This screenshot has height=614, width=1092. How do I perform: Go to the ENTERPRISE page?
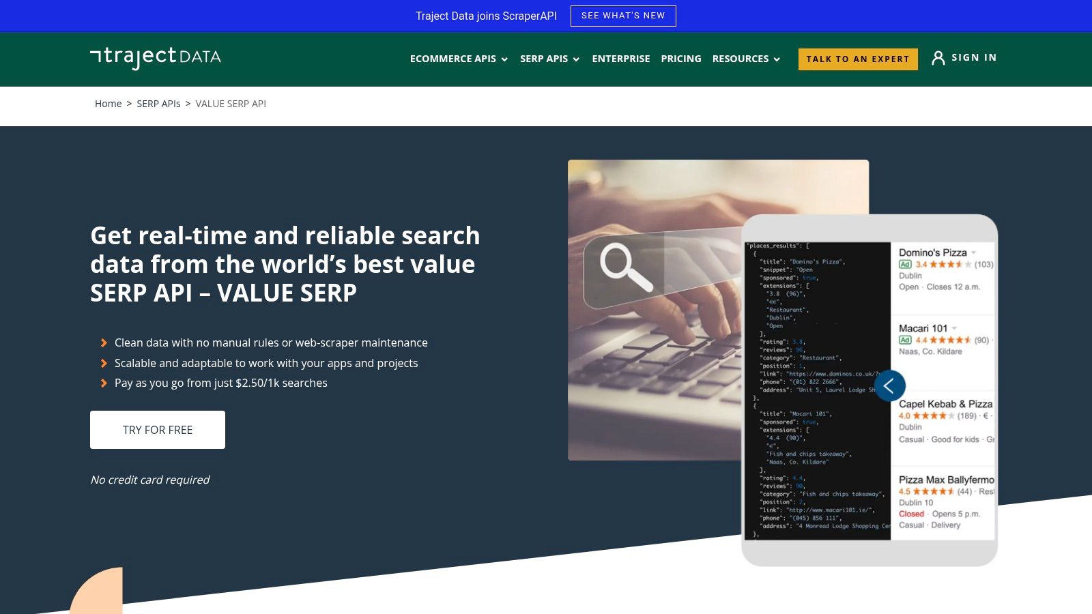click(x=621, y=59)
